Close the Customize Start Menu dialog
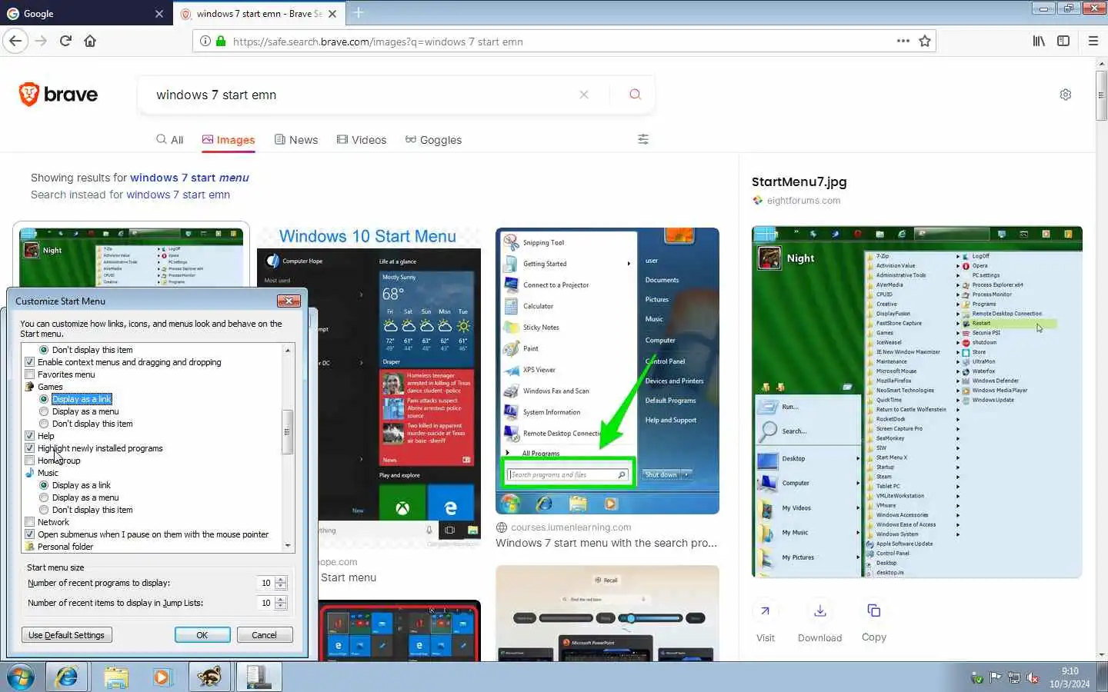This screenshot has width=1108, height=692. coord(289,301)
